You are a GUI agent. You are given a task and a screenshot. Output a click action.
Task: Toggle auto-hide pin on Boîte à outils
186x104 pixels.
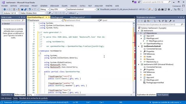(22, 17)
